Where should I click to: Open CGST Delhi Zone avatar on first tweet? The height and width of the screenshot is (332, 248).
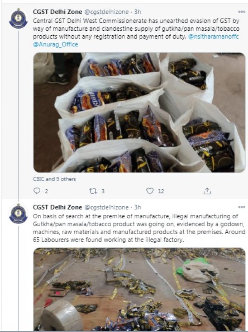(x=18, y=19)
